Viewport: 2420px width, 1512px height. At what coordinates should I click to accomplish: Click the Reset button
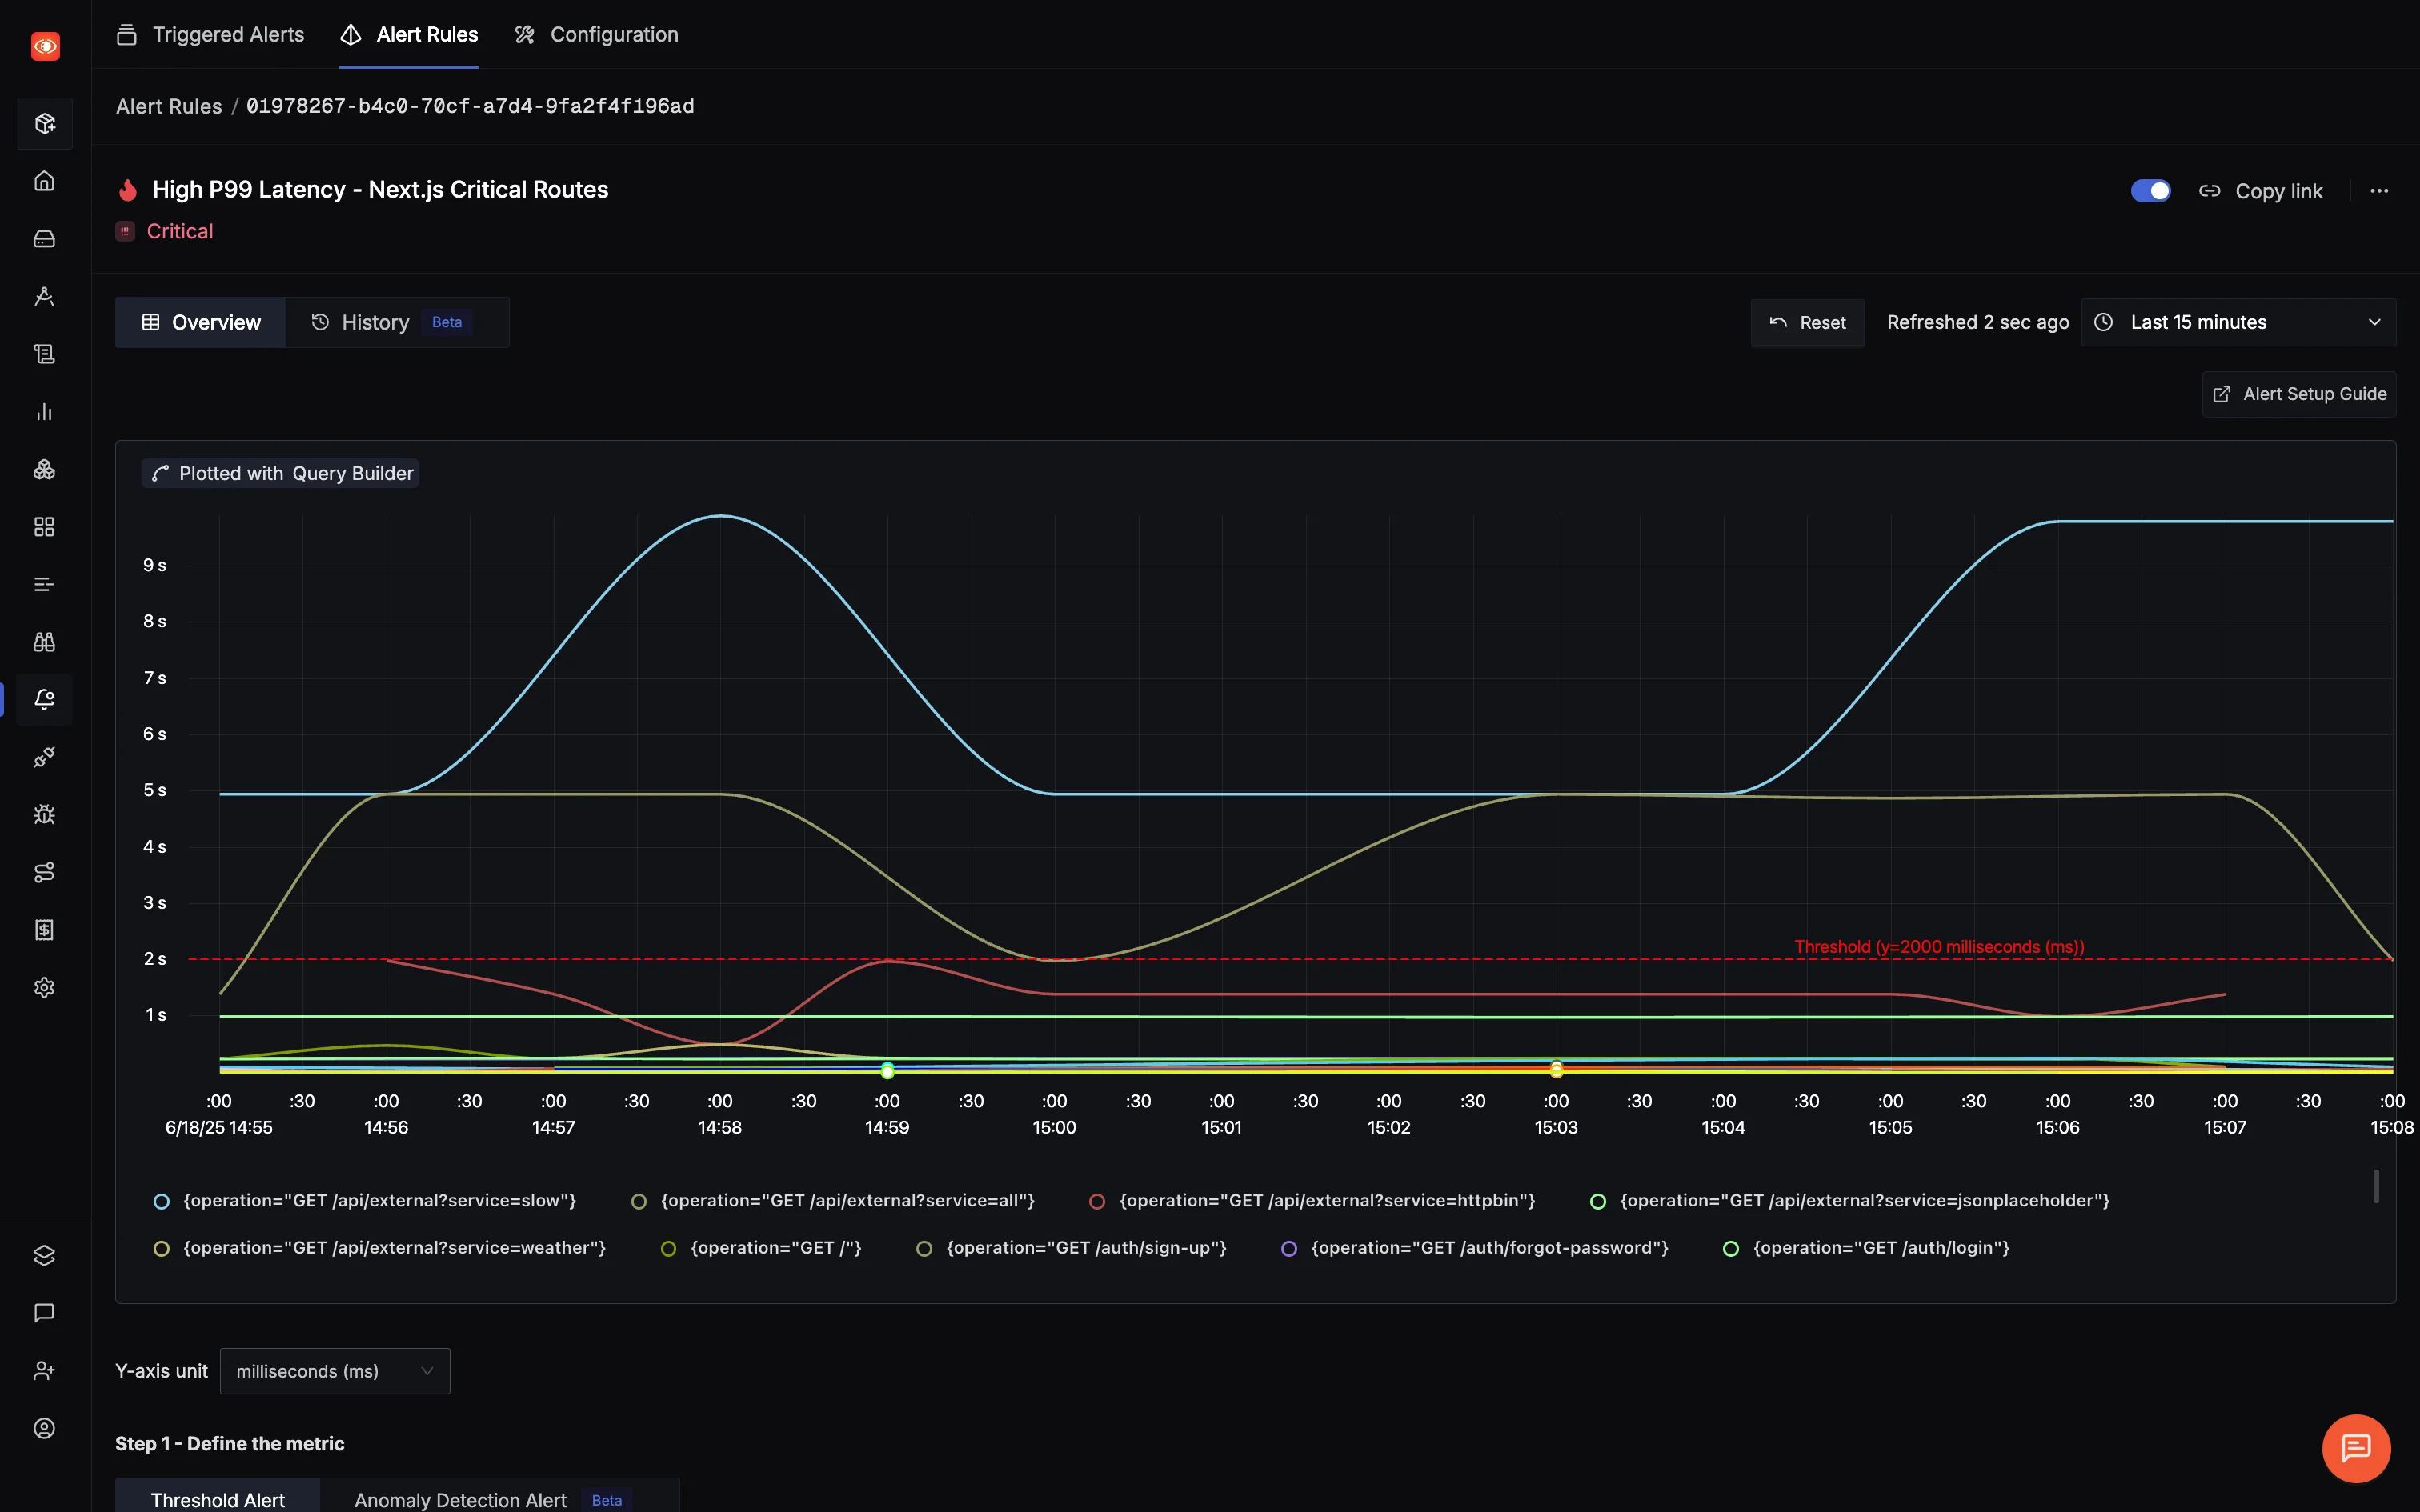coord(1807,322)
